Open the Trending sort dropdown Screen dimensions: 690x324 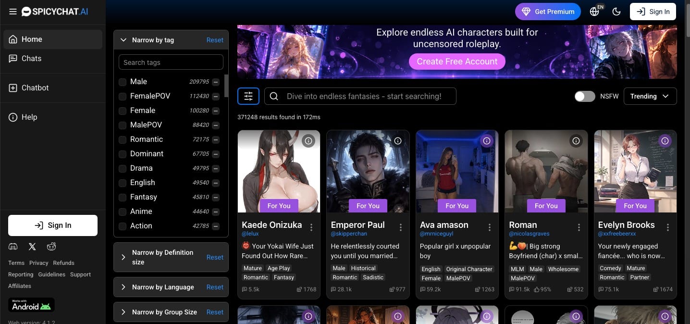[650, 96]
